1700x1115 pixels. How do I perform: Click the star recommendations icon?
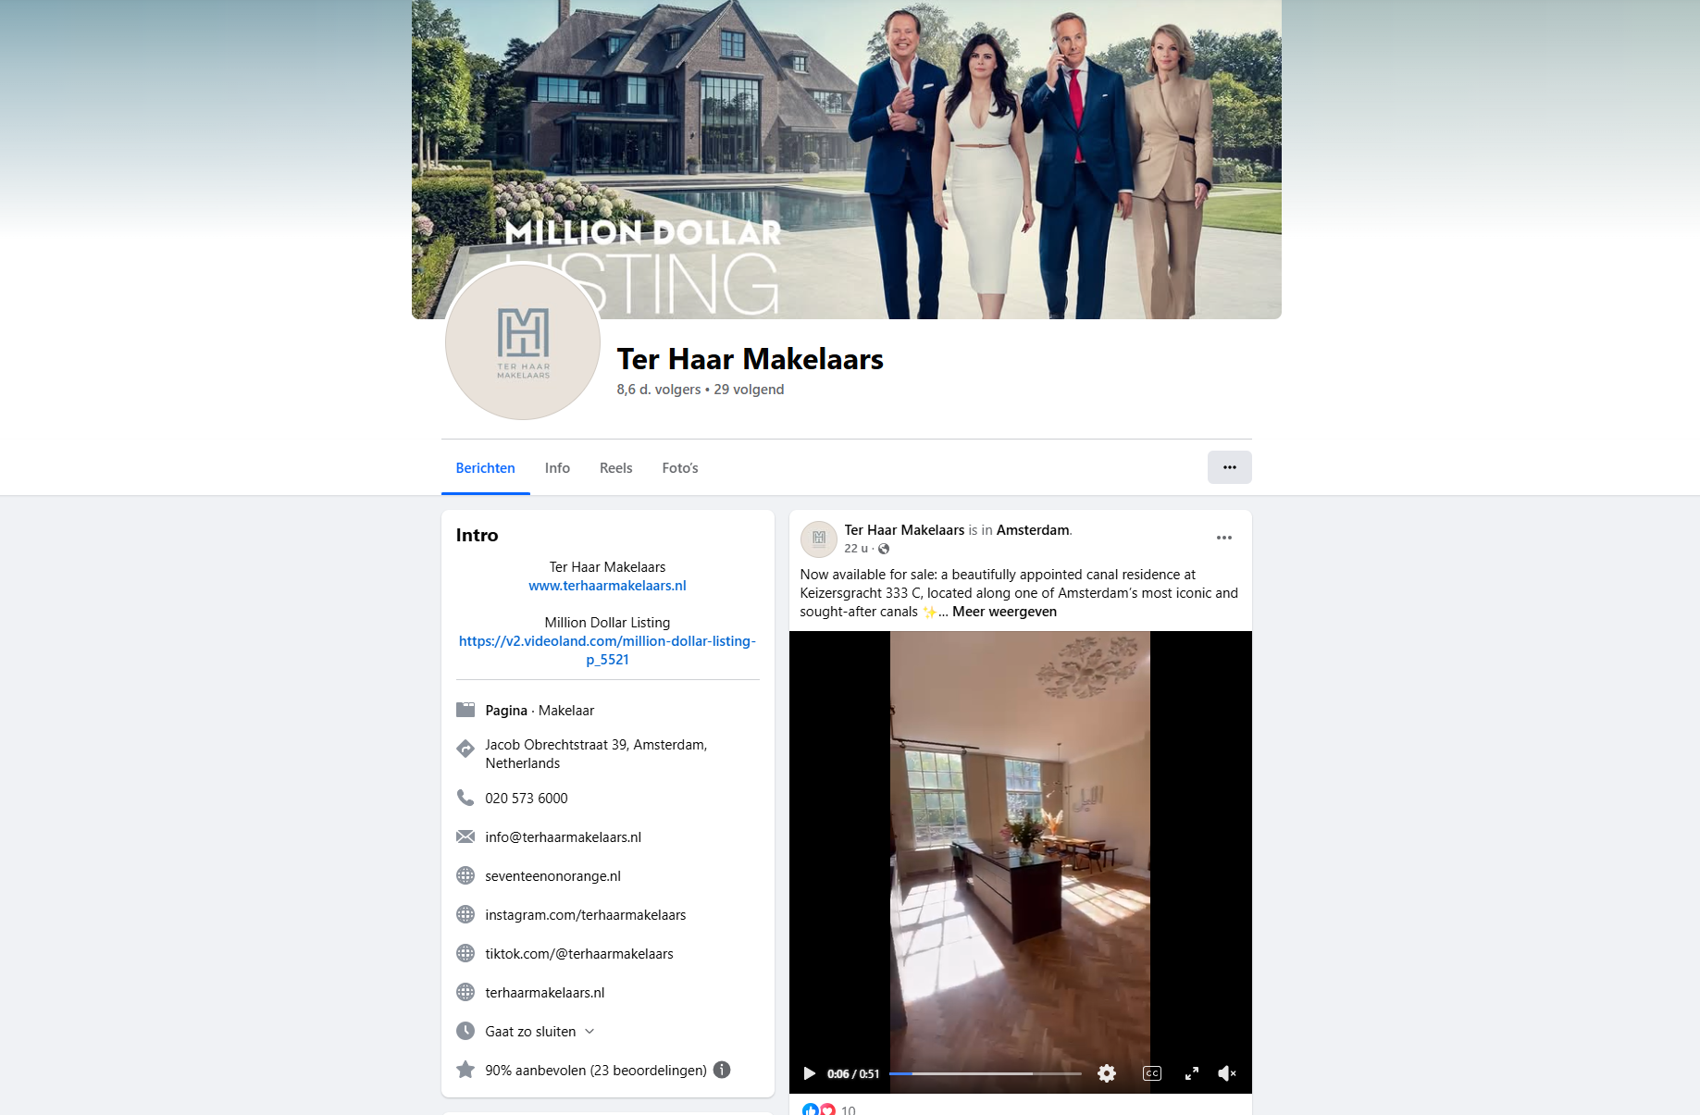coord(465,1070)
